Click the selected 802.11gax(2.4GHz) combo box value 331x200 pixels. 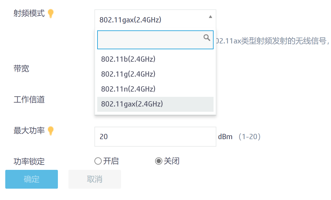click(130, 20)
